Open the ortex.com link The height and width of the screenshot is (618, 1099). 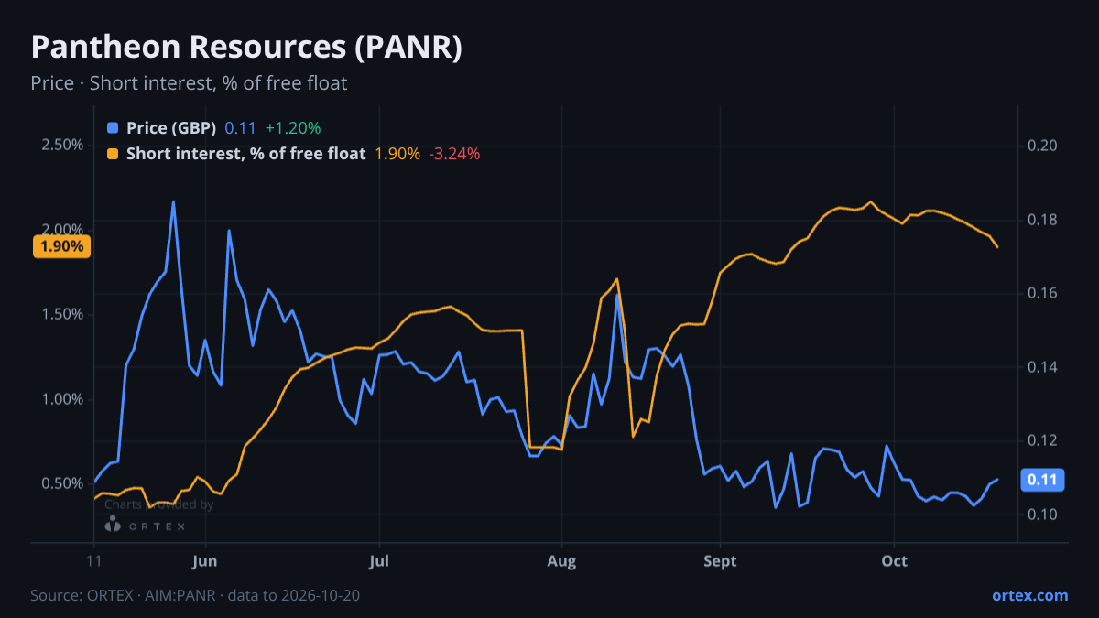(x=1030, y=595)
